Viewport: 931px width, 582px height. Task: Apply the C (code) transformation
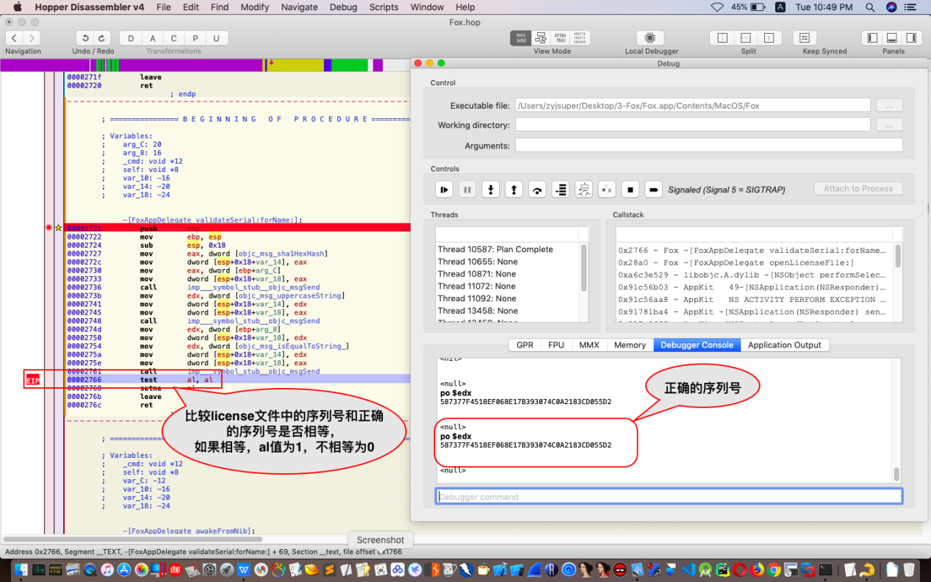(x=174, y=38)
